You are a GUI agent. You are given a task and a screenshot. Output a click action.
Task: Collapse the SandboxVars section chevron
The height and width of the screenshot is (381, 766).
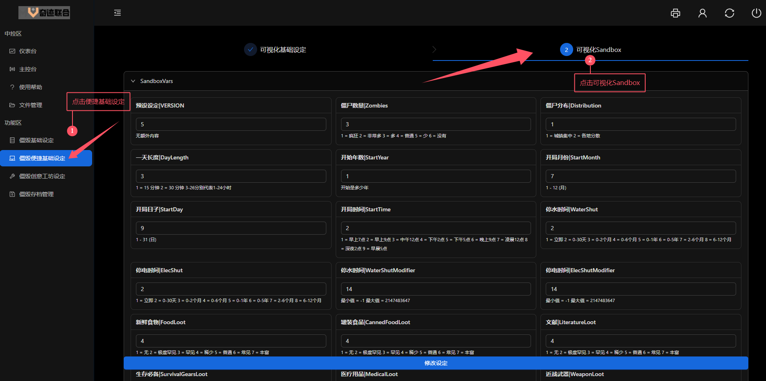pyautogui.click(x=133, y=81)
